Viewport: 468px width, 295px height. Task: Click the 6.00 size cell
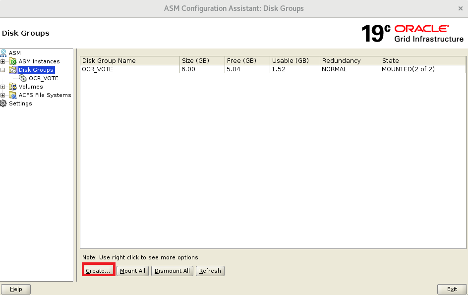point(202,69)
